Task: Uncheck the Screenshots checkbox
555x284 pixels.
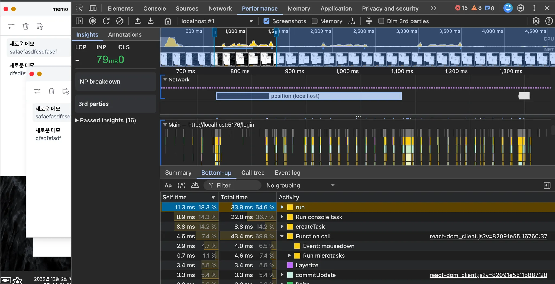Action: pos(267,21)
